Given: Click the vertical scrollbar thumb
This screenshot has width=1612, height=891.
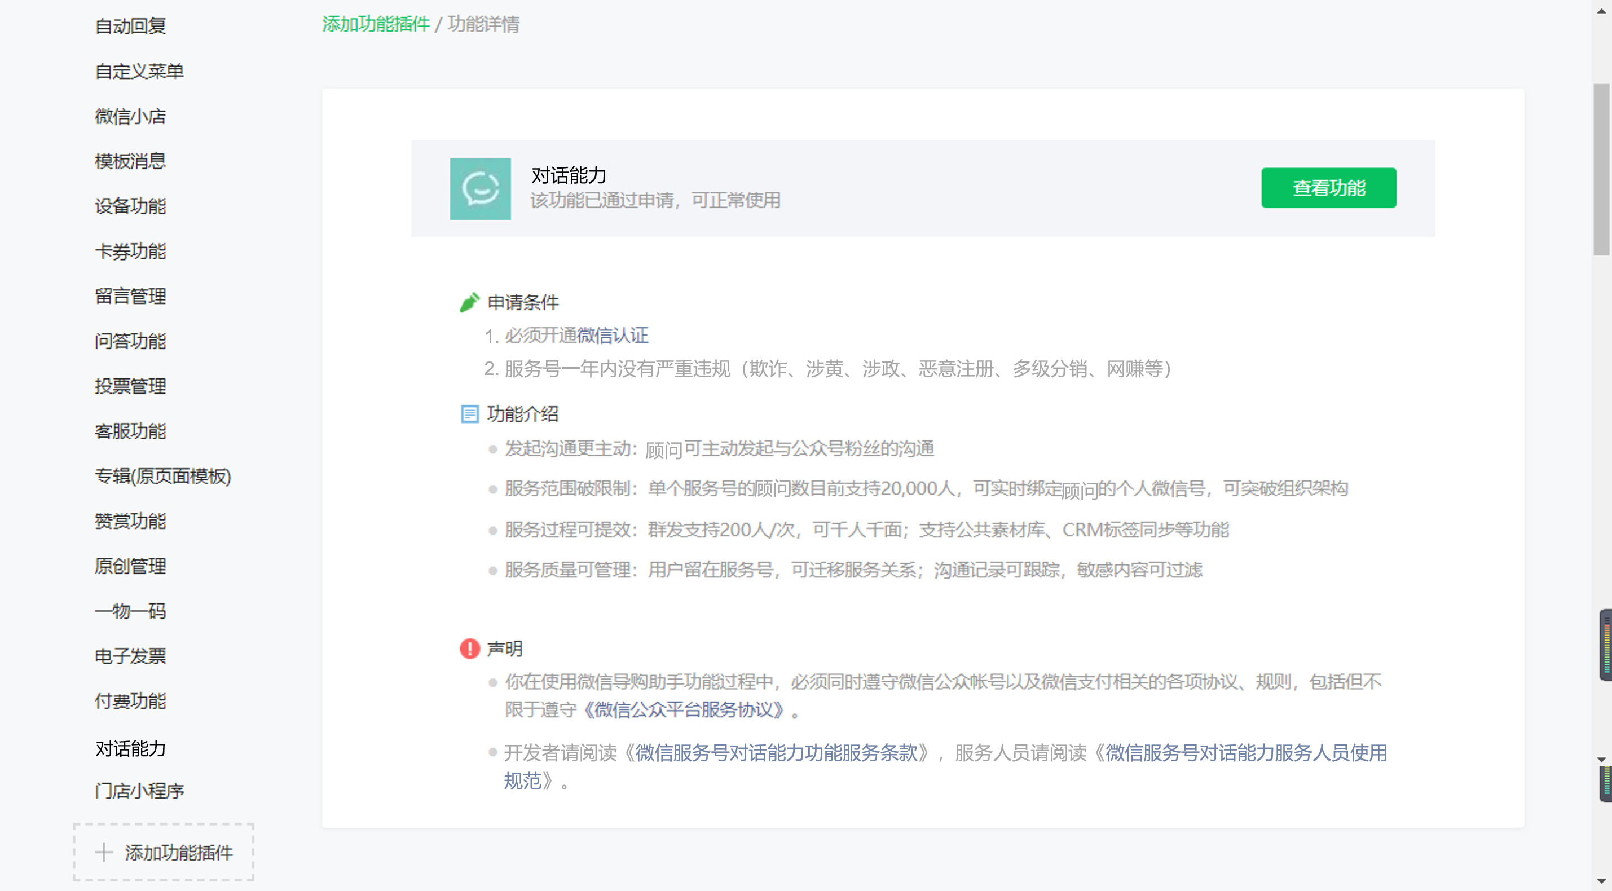Looking at the screenshot, I should coord(1601,169).
